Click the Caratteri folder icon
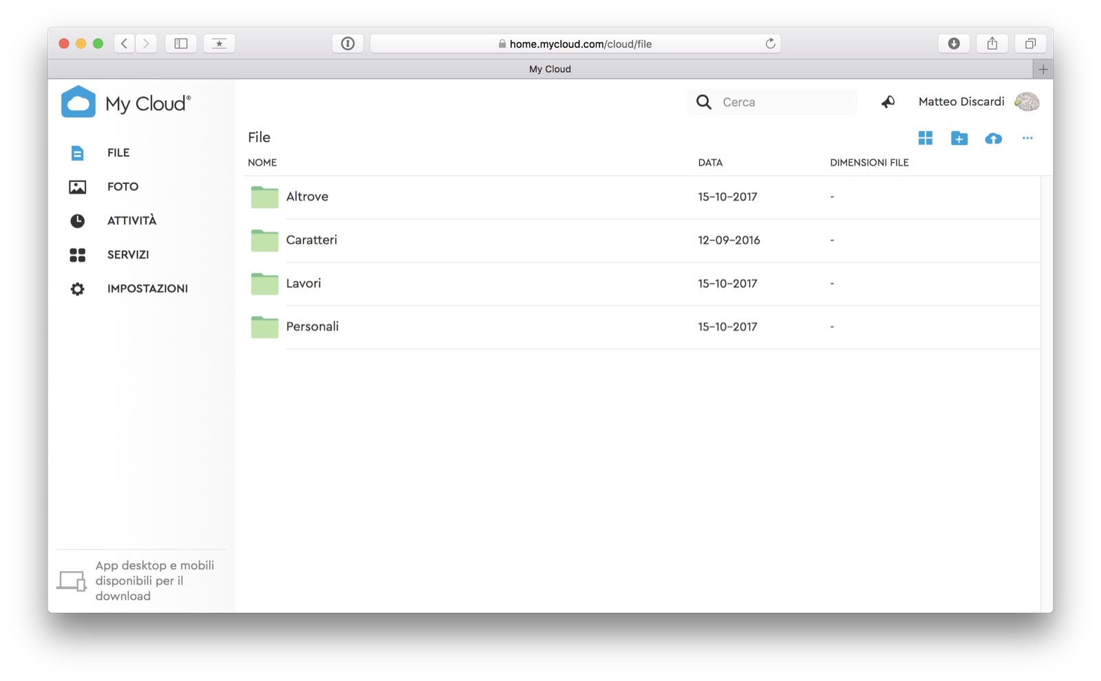Screen dimensions: 1101x681 (x=264, y=240)
